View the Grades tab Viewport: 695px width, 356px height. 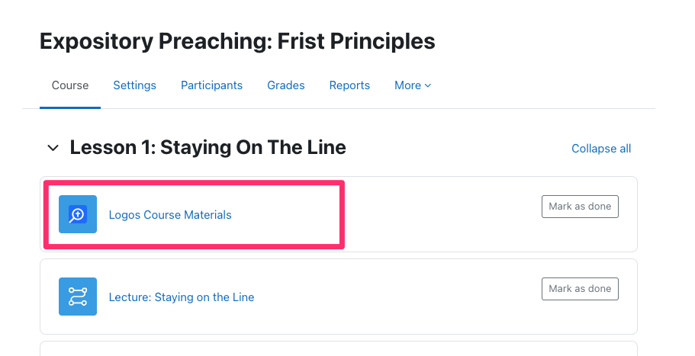point(286,85)
